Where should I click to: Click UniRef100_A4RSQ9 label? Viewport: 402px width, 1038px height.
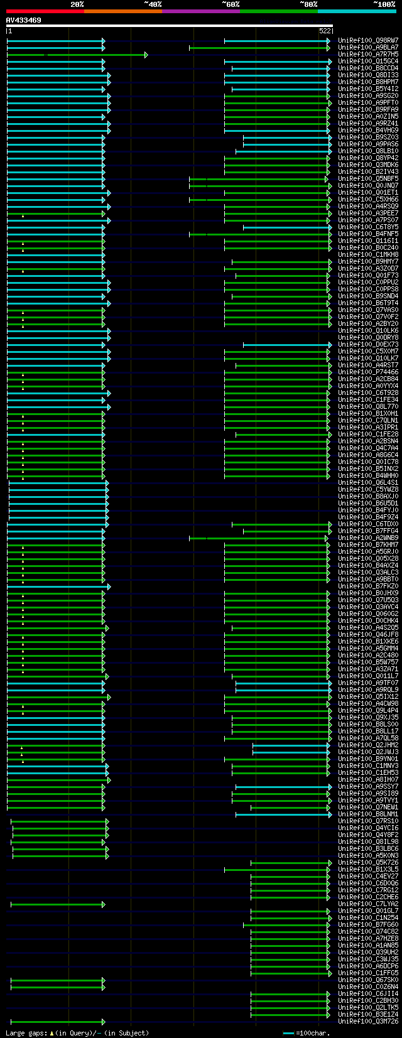368,206
